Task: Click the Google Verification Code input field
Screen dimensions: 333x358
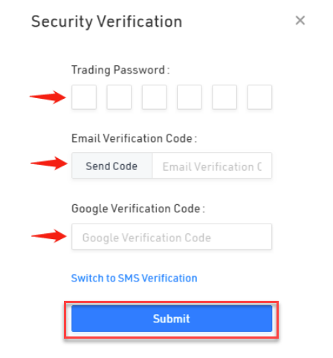Action: tap(172, 237)
